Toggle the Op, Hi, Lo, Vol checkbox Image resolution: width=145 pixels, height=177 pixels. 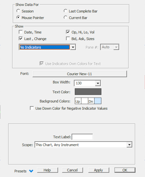coord(68,32)
